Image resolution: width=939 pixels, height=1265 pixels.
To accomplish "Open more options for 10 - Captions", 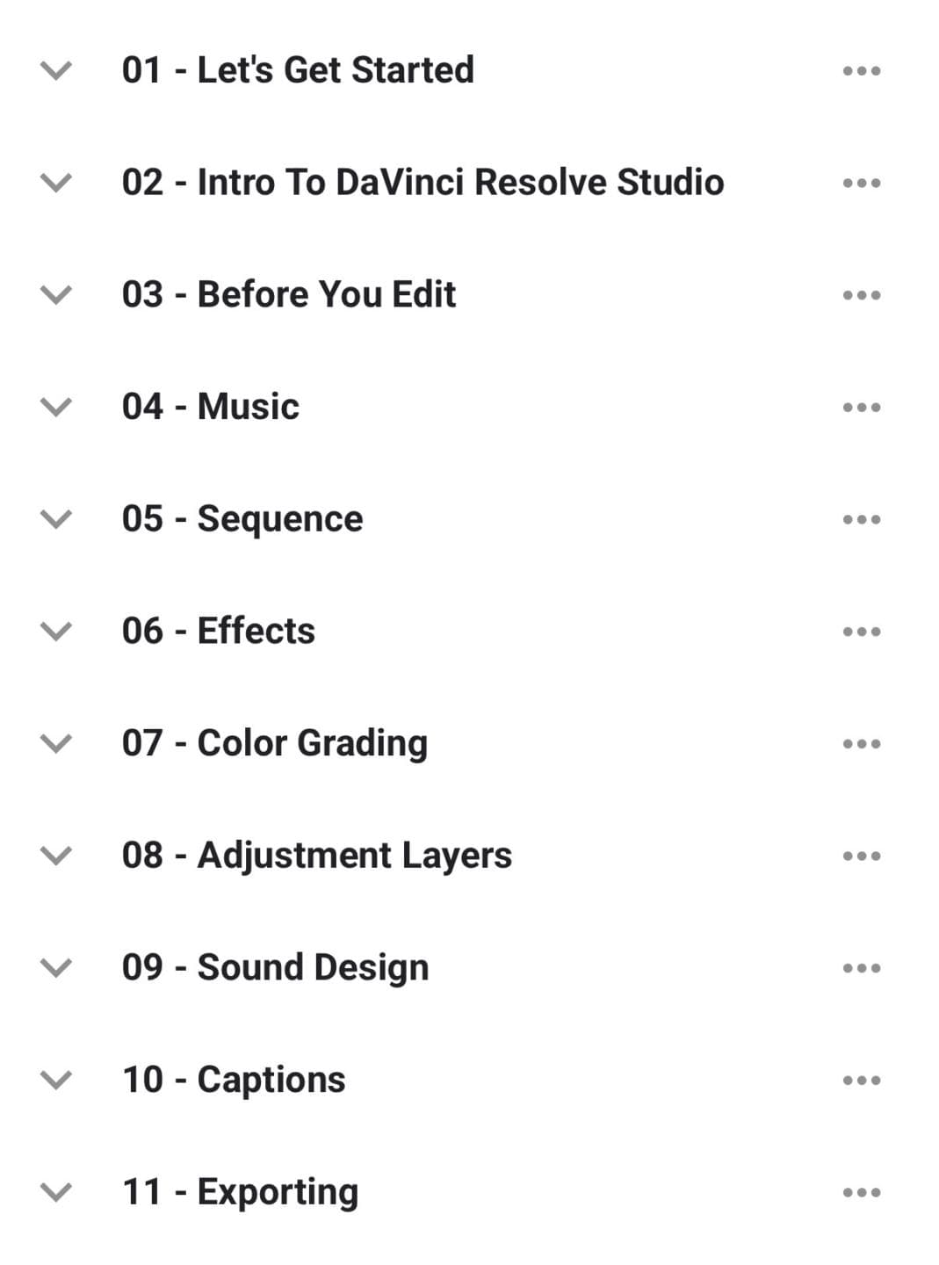I will 861,1081.
